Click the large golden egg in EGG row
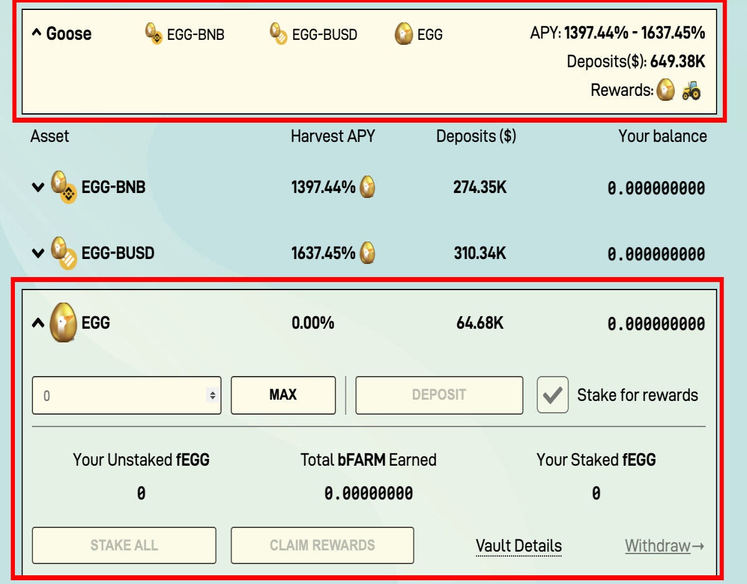This screenshot has height=584, width=747. click(x=63, y=323)
